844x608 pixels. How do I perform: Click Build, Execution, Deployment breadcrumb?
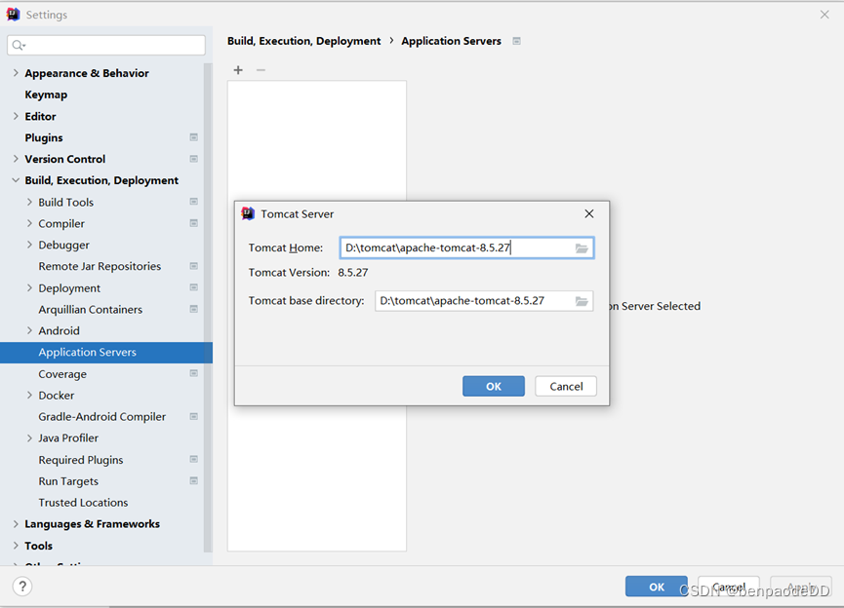click(303, 41)
